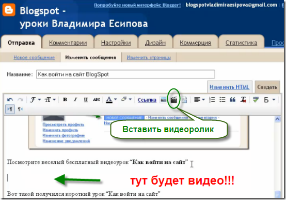This screenshot has width=286, height=200.
Task: Open the Настройки tab
Action: click(x=116, y=43)
